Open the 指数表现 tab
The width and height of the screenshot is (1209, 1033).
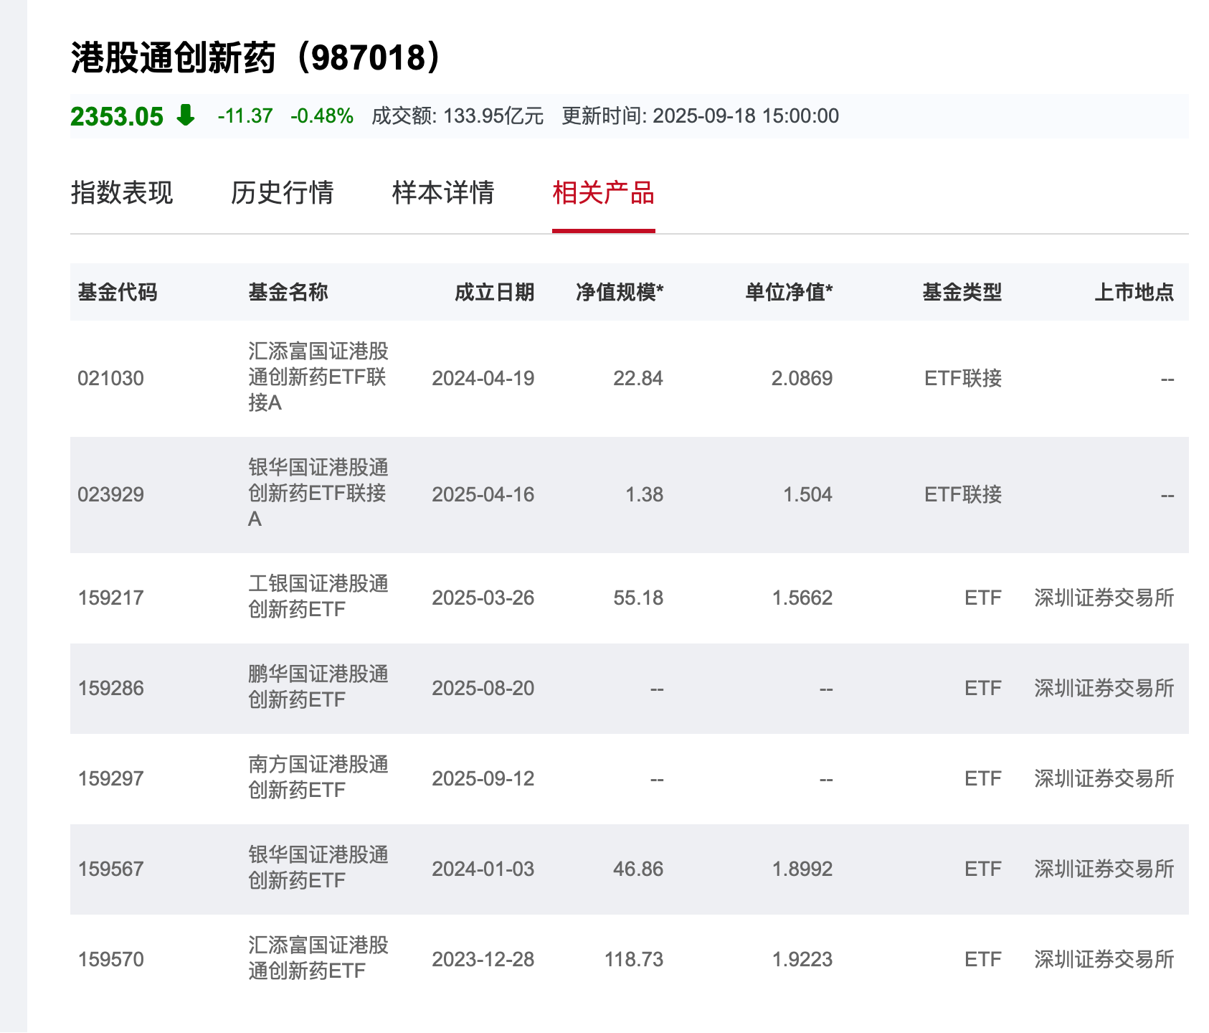[122, 193]
